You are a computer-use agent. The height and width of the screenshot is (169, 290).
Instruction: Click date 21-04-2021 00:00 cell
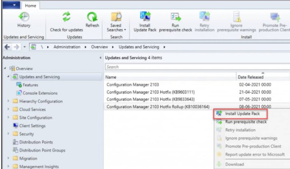click(x=255, y=92)
